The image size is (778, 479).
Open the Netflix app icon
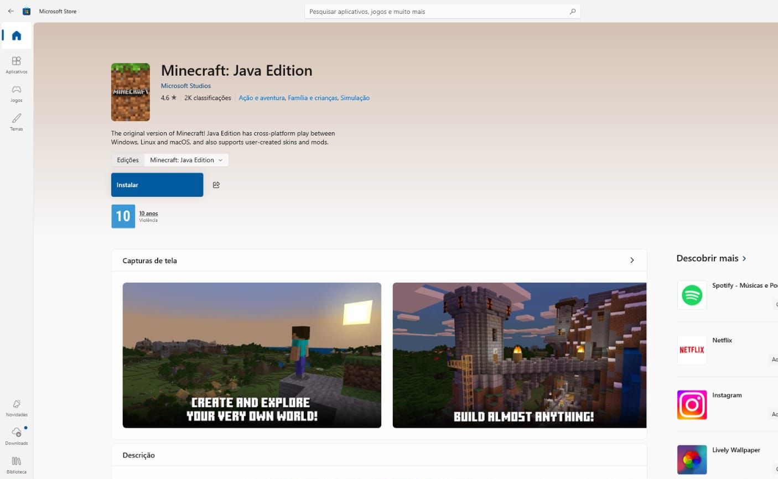pos(692,350)
